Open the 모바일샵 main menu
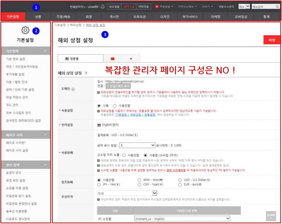This screenshot has width=282, height=224. point(241,17)
